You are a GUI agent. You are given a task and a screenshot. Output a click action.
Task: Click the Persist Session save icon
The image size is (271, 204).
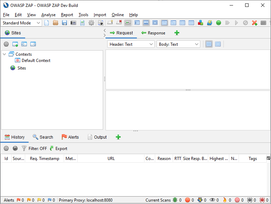[x=64, y=23]
